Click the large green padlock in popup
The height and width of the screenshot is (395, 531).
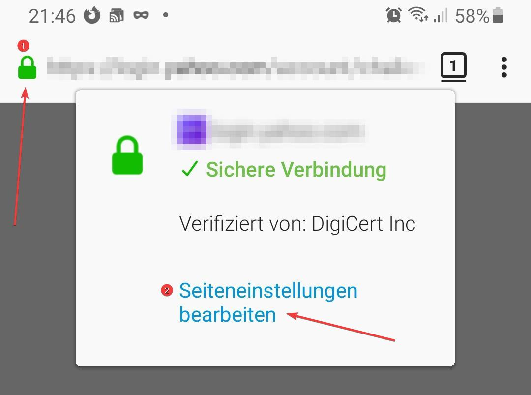coord(127,155)
